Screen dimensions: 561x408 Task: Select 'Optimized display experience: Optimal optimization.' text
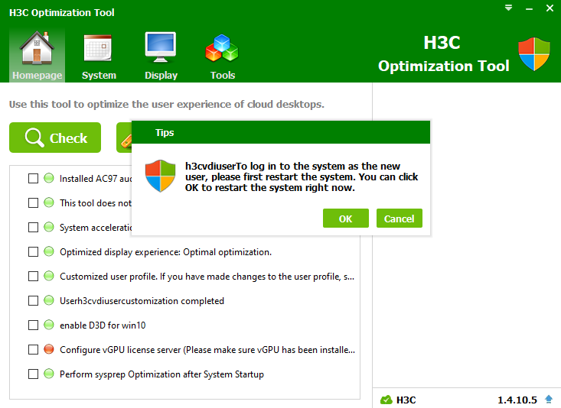point(165,252)
